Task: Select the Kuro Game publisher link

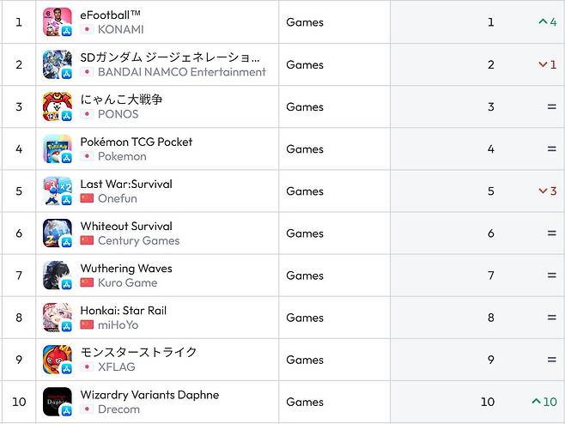Action: [x=127, y=282]
